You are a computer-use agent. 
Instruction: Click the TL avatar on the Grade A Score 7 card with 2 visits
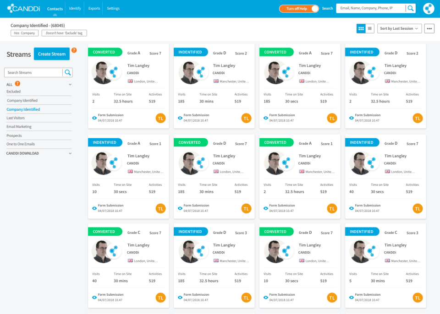coord(160,118)
